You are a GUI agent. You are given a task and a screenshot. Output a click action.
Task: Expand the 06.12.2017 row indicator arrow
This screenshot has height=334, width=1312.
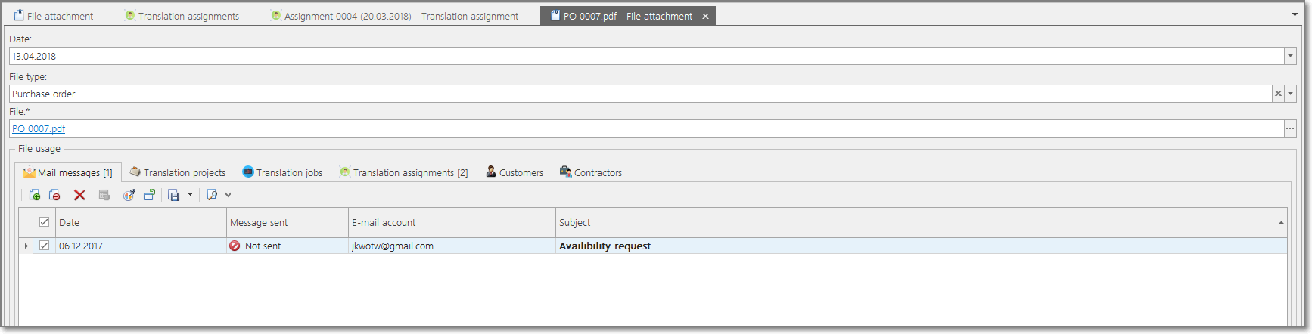coord(26,246)
